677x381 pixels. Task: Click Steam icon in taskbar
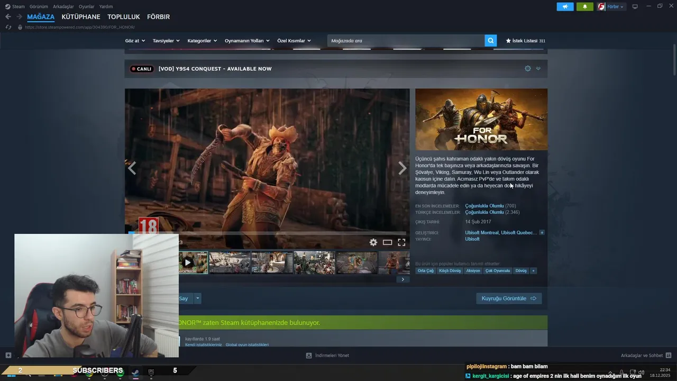[135, 372]
